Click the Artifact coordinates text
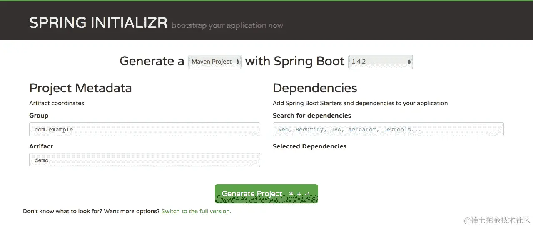 coord(57,103)
